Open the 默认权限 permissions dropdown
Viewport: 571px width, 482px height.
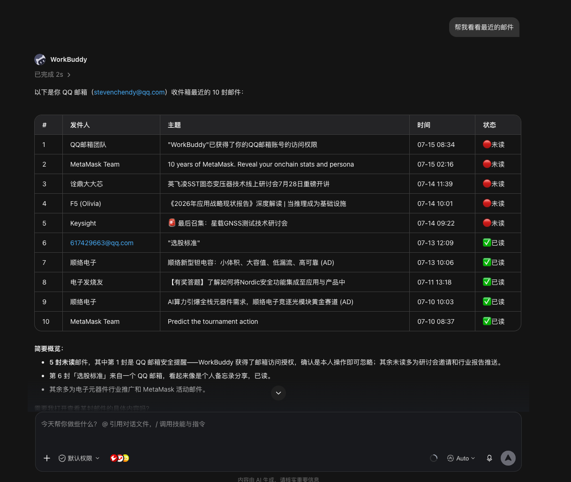tap(79, 458)
